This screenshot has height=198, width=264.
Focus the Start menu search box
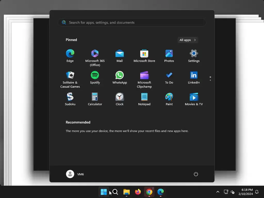(x=132, y=22)
